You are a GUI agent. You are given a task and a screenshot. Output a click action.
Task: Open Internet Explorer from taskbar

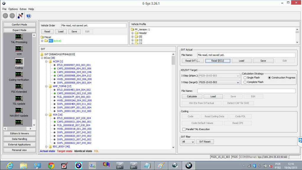pyautogui.click(x=10, y=165)
